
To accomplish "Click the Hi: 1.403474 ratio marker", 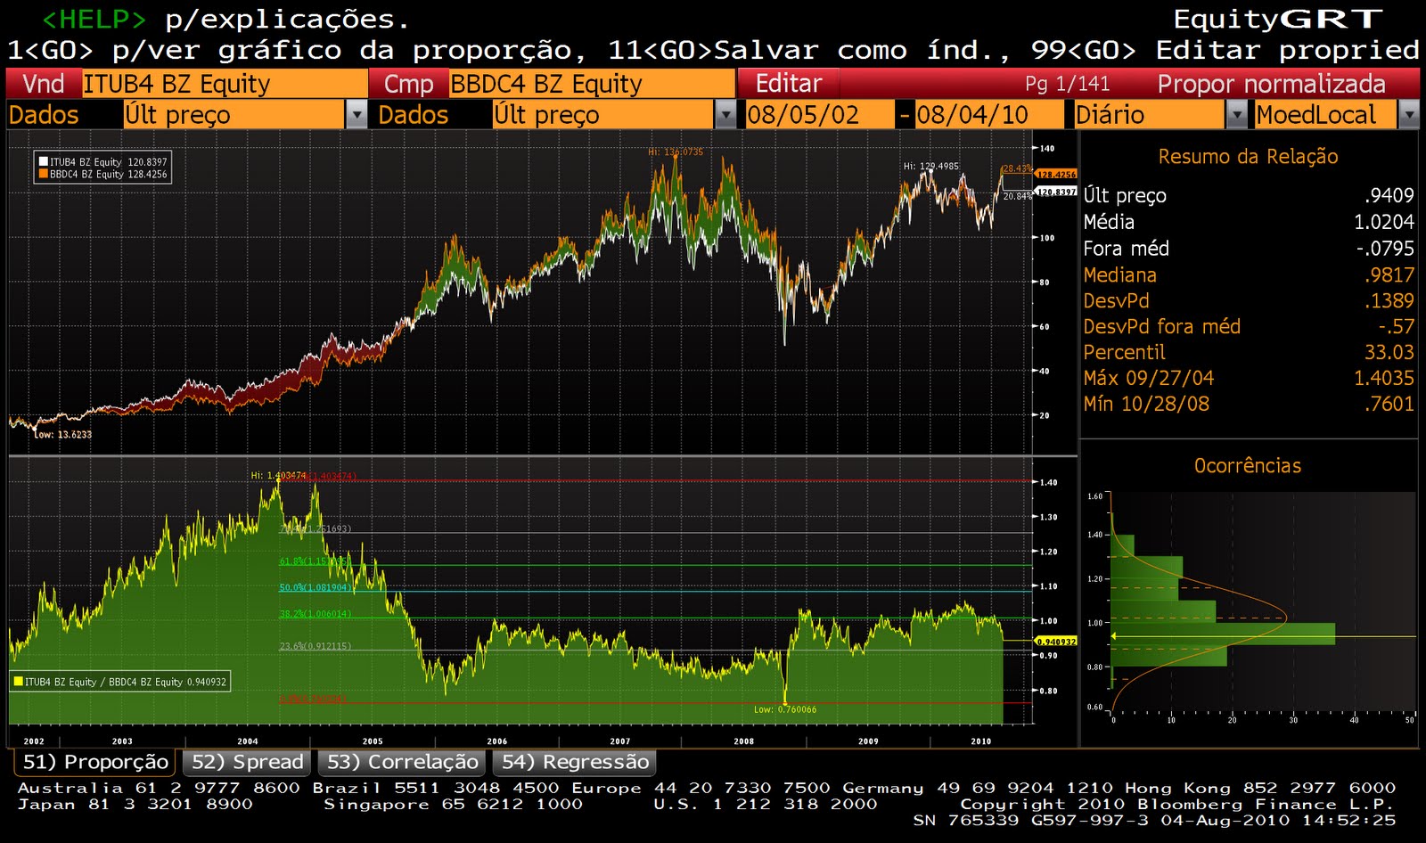I will [278, 476].
